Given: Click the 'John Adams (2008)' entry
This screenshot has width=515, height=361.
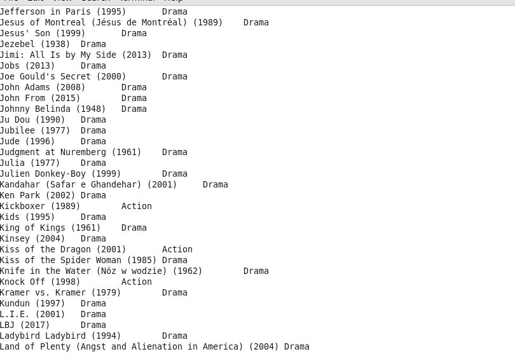Looking at the screenshot, I should [x=43, y=88].
